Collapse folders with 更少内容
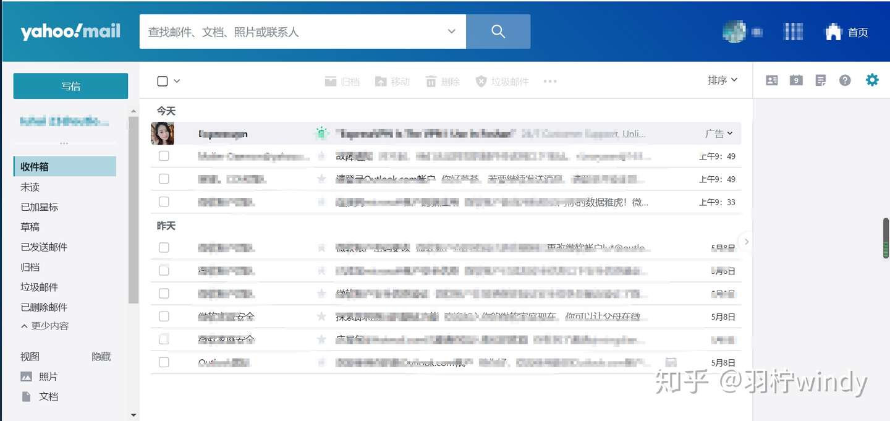This screenshot has width=890, height=421. [x=45, y=326]
